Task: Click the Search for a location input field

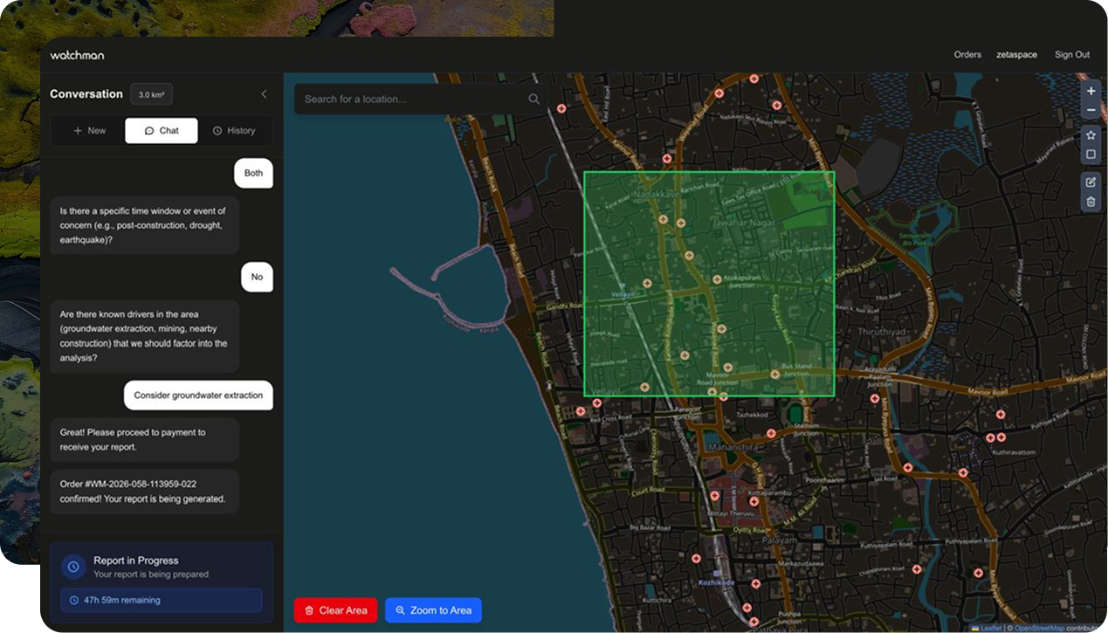Action: 410,99
